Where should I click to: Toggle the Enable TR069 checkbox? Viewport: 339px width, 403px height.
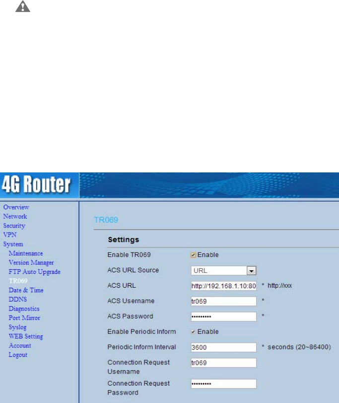tap(193, 255)
